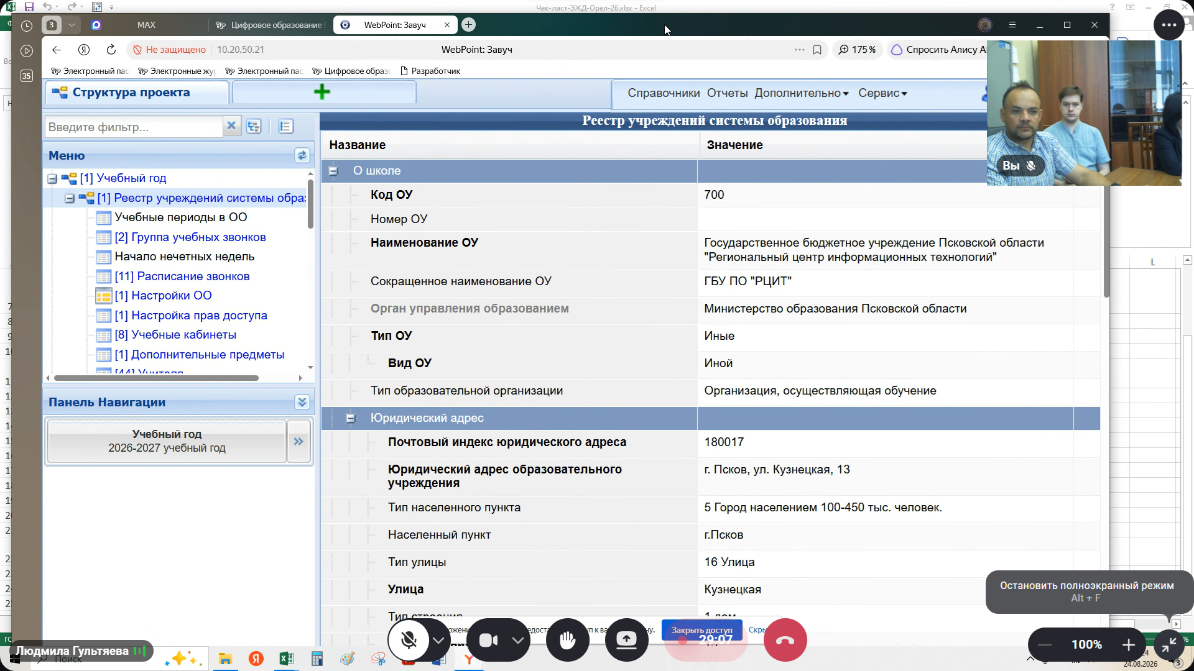Increase the meeting zoom with plus button

pos(1129,645)
